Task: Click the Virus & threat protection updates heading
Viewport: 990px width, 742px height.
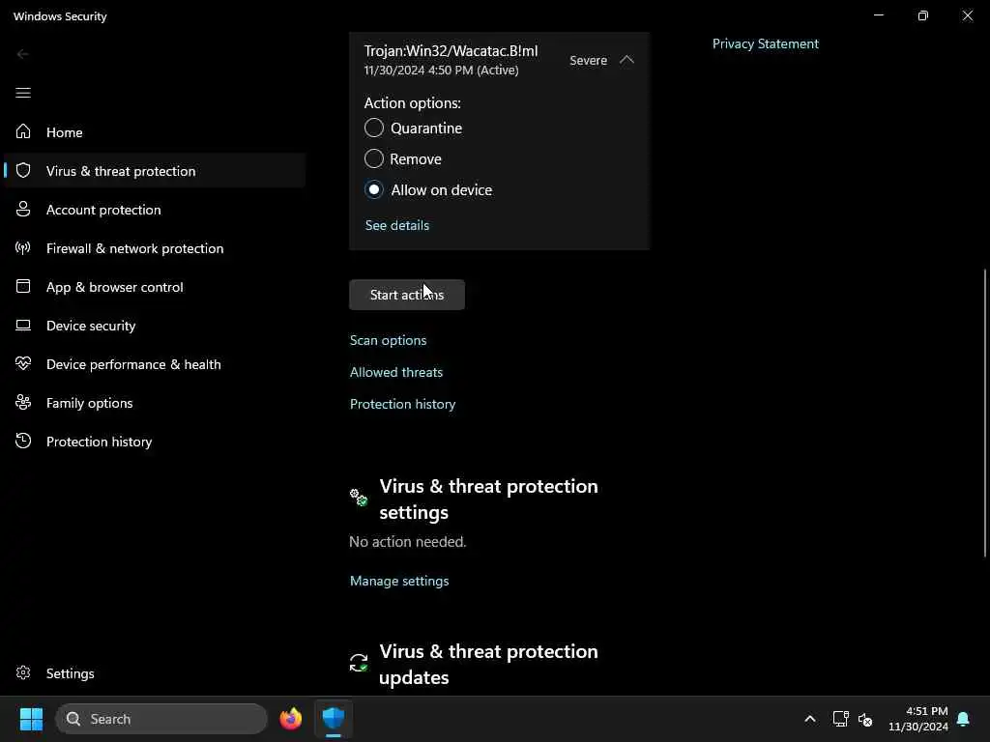Action: (488, 664)
